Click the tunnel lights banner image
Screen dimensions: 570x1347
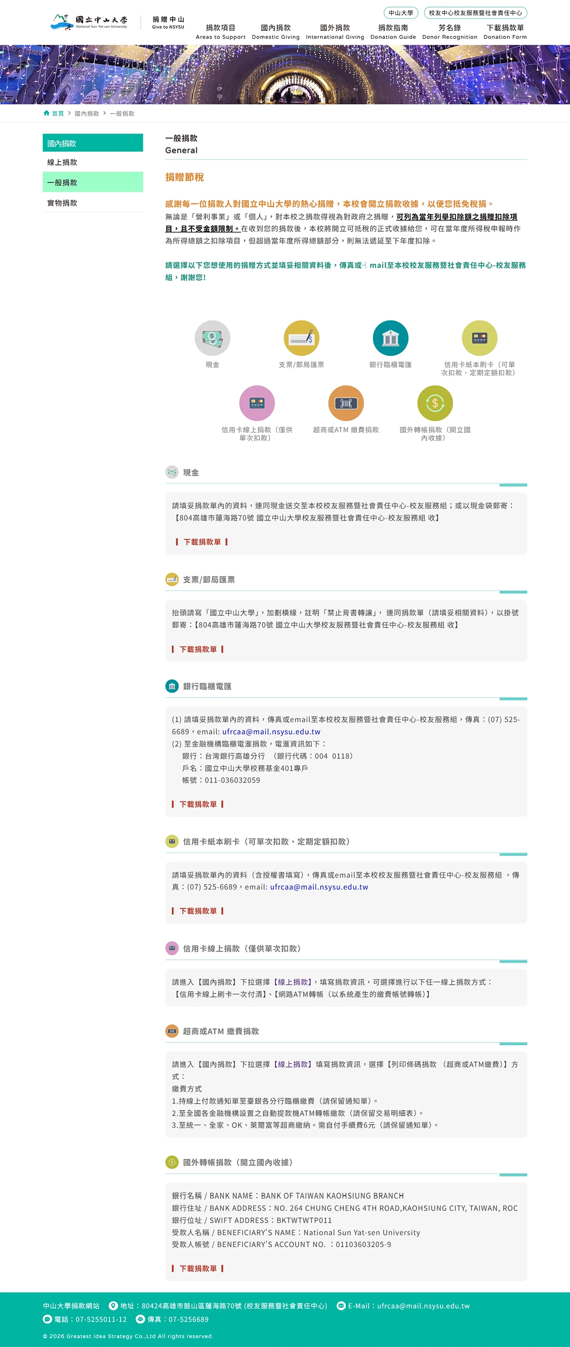pyautogui.click(x=285, y=74)
